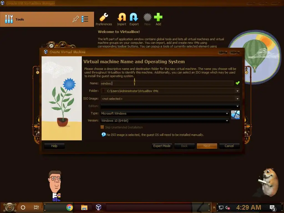Click the Cortana circle icon
The height and width of the screenshot is (213, 284).
pyautogui.click(x=23, y=207)
